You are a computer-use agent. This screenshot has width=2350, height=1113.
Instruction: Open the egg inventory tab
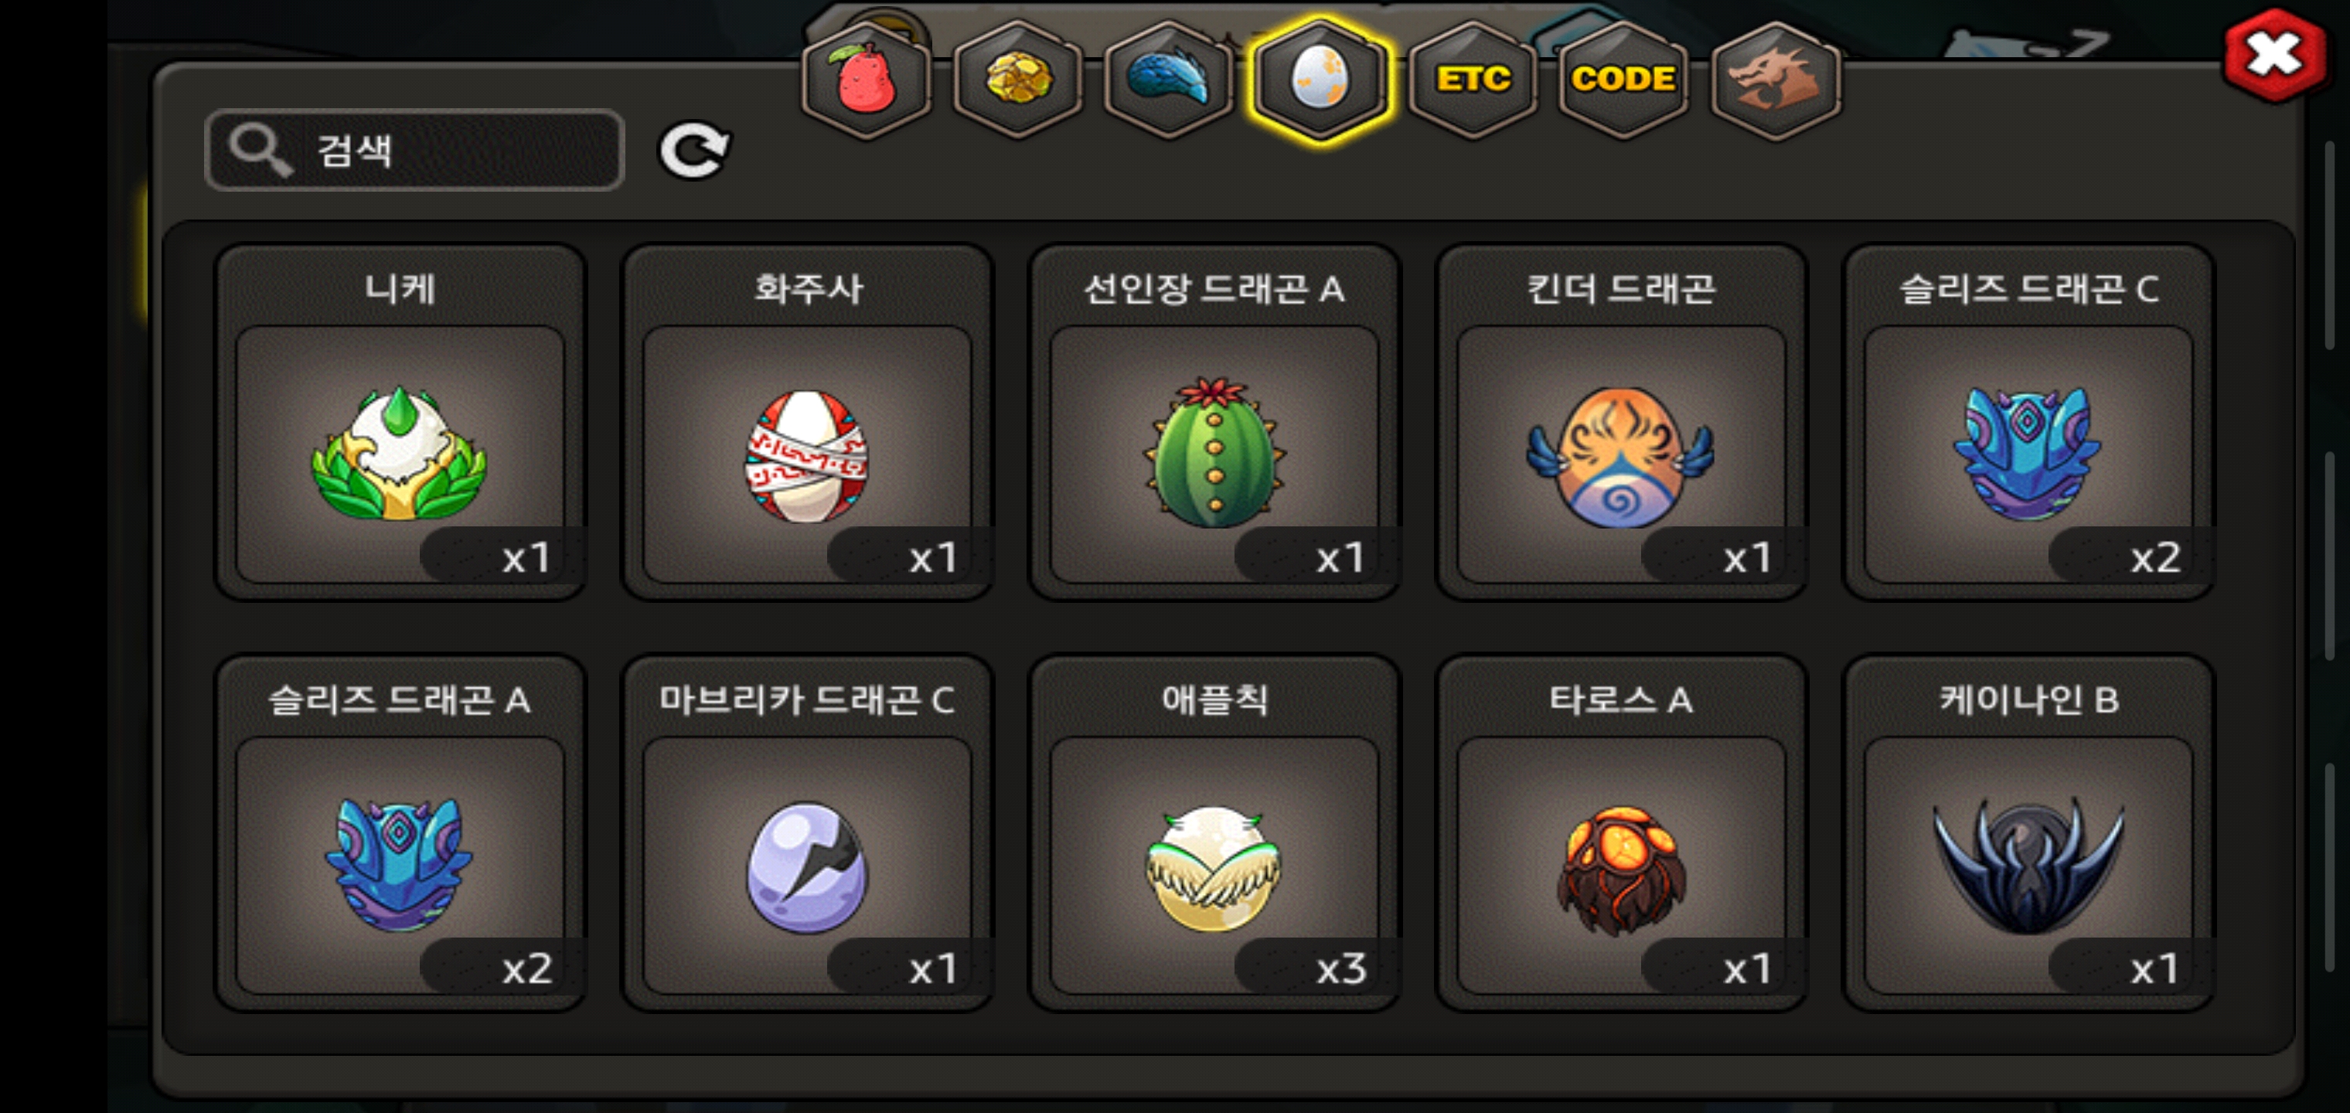[1320, 80]
